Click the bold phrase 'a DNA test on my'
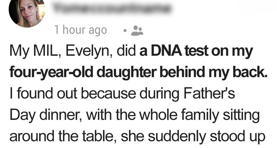 (196, 51)
